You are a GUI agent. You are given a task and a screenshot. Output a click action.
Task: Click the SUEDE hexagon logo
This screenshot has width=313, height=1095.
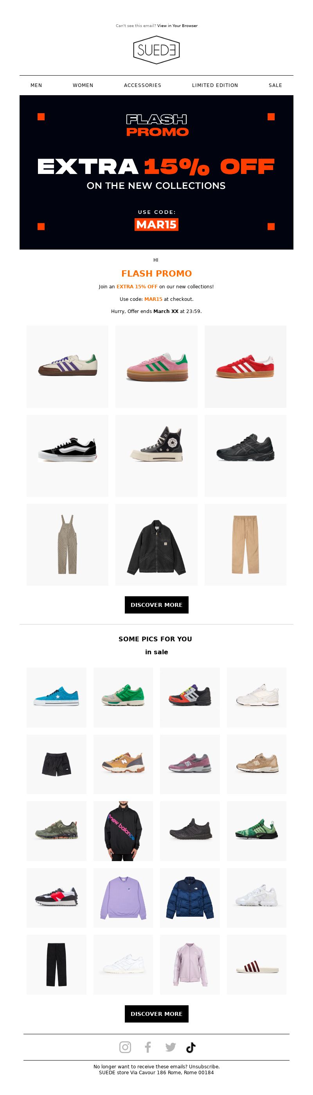(156, 50)
